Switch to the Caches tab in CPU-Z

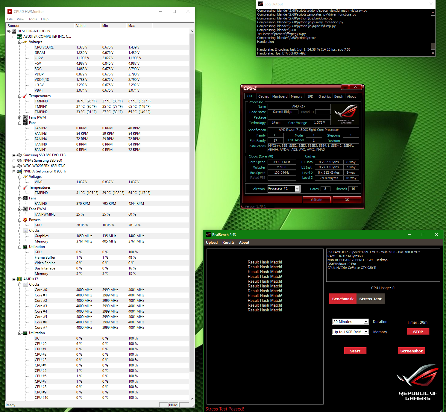coord(263,96)
